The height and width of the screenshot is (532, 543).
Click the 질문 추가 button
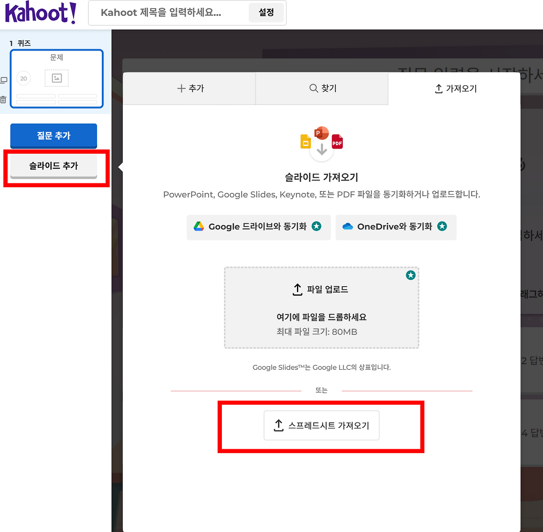(53, 135)
